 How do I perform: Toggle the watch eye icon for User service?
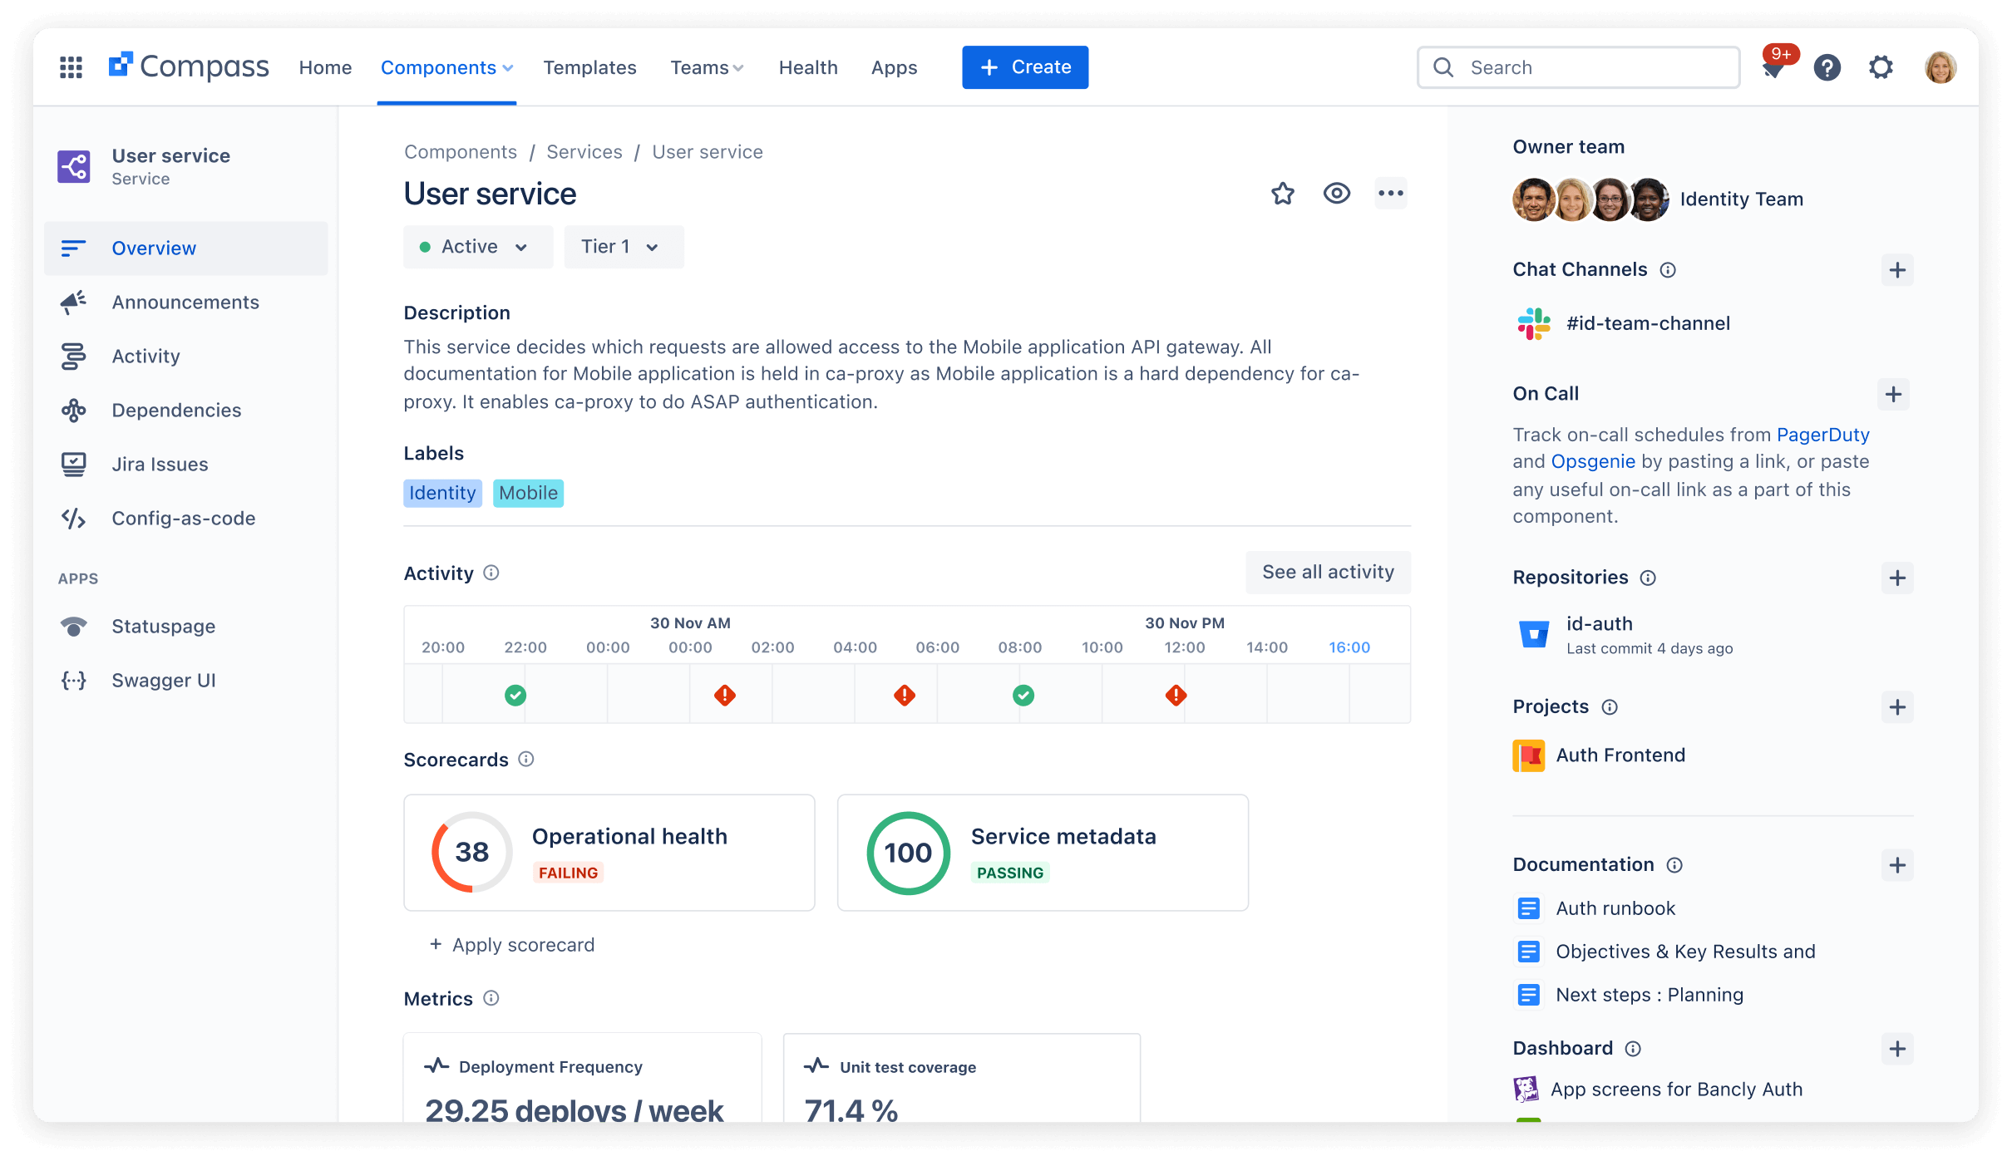[x=1337, y=194]
